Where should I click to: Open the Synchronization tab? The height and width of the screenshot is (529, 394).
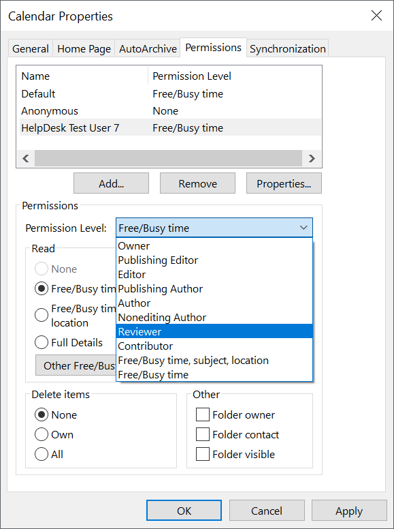(x=288, y=49)
